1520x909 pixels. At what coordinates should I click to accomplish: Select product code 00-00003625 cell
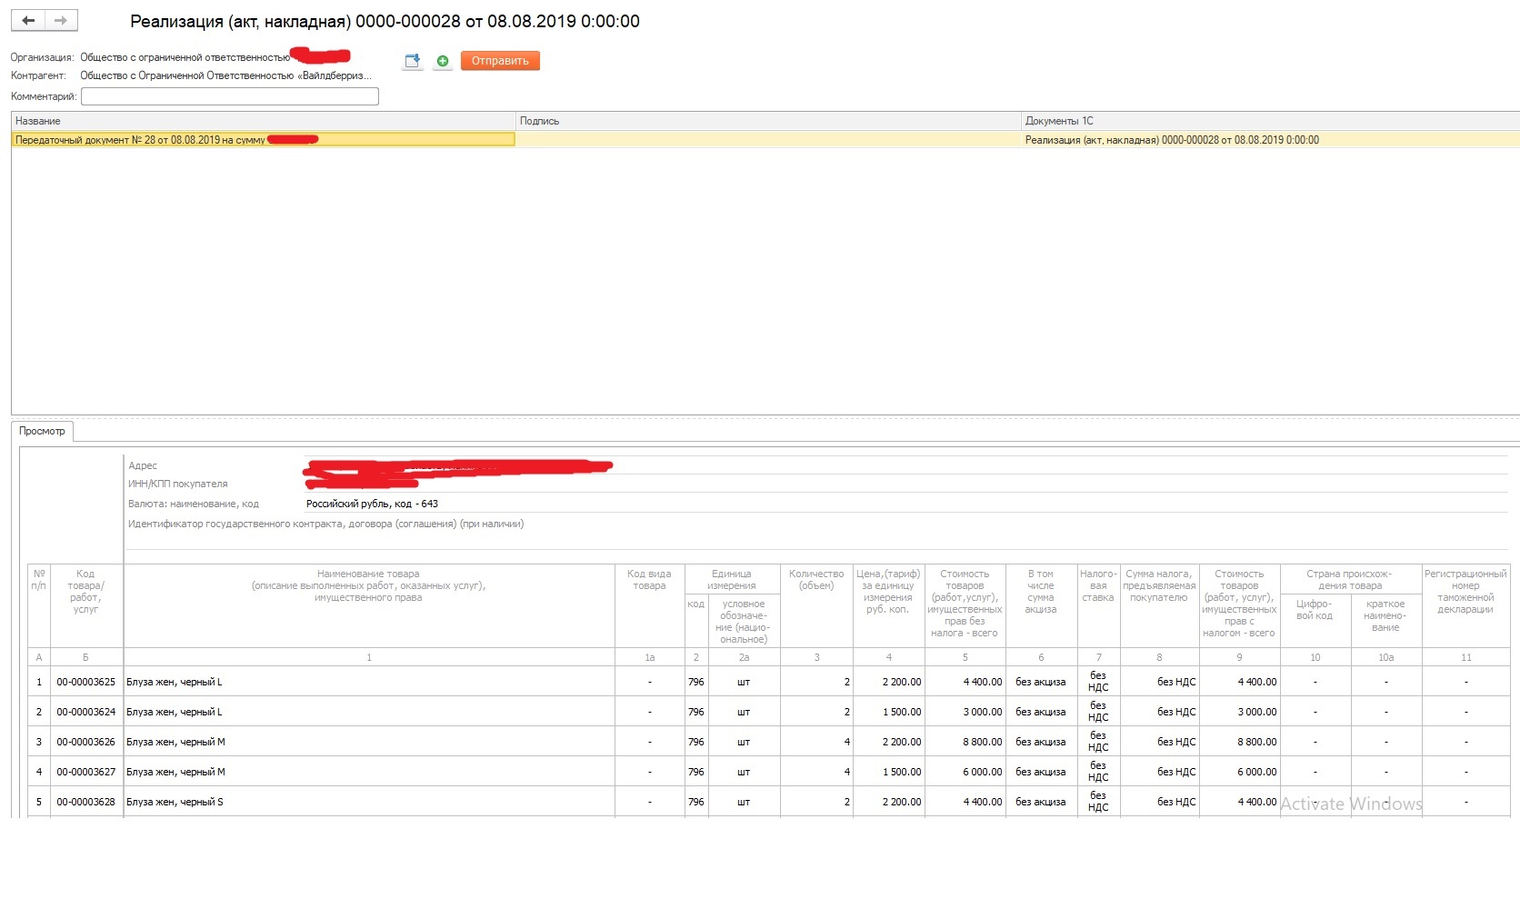coord(85,682)
